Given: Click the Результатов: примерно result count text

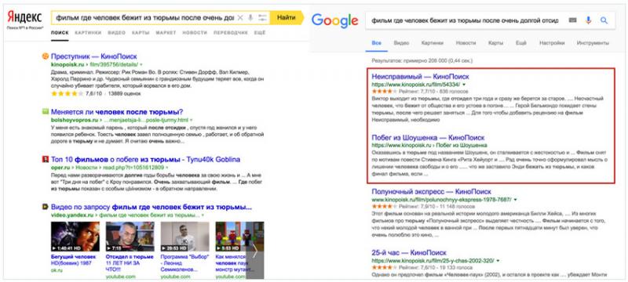Looking at the screenshot, I should [x=422, y=61].
